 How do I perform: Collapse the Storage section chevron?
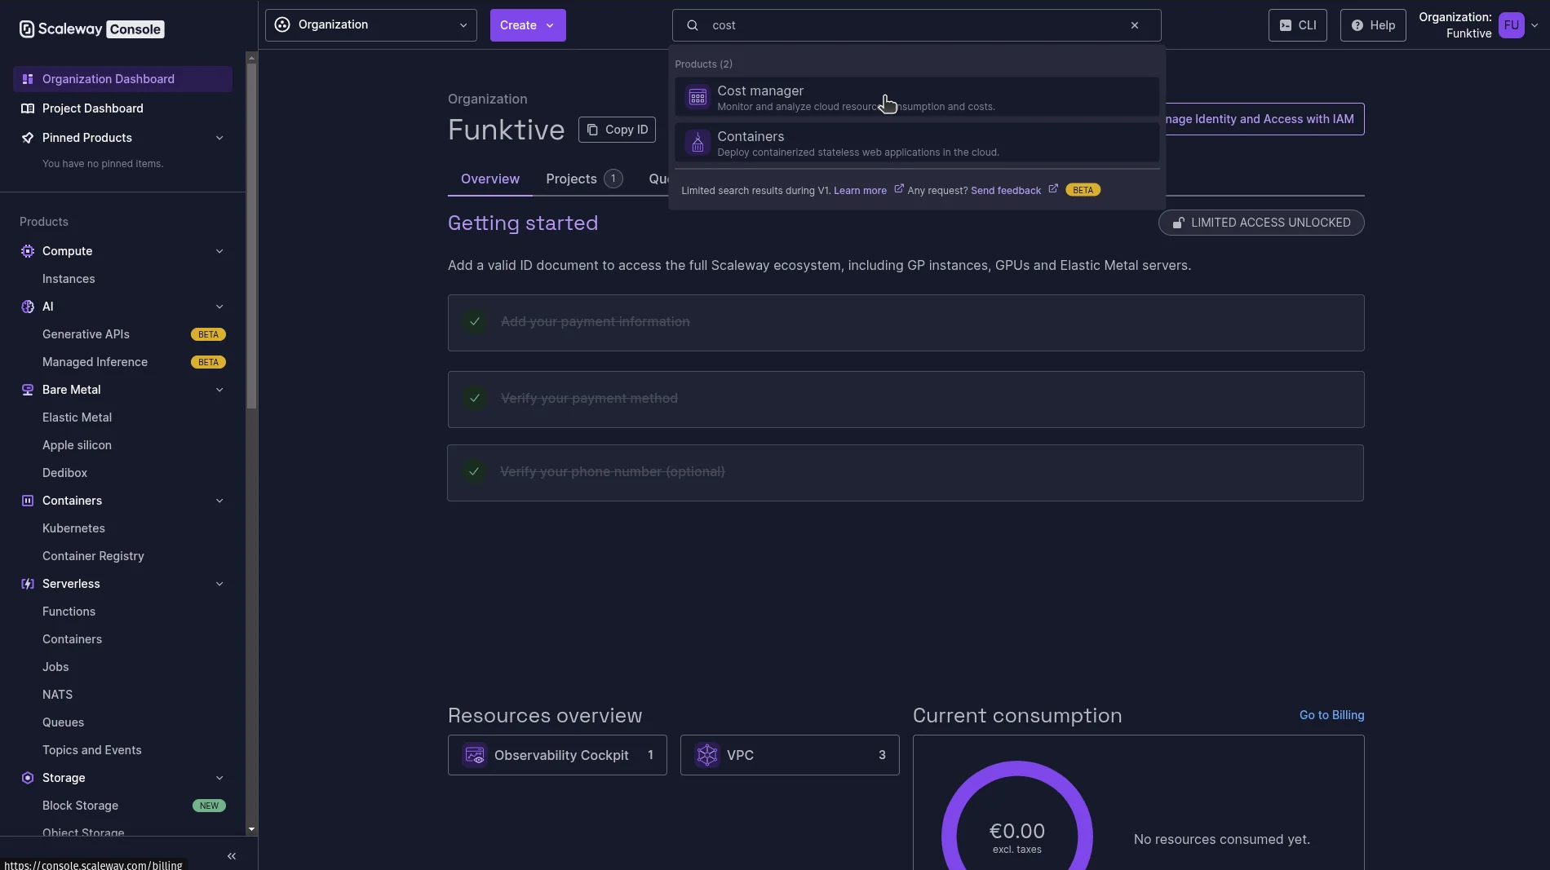219,778
